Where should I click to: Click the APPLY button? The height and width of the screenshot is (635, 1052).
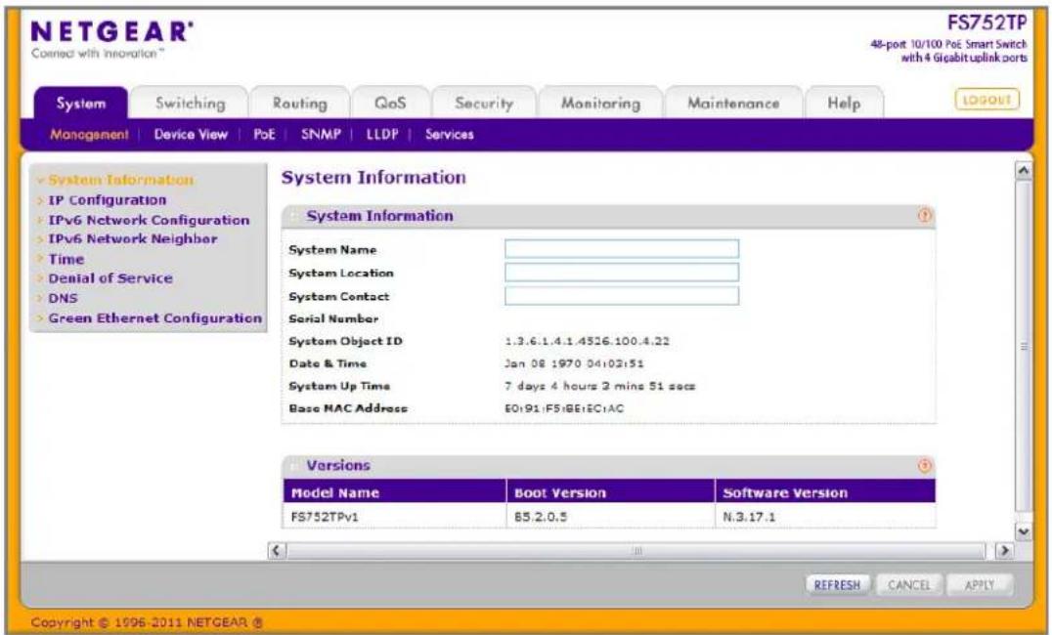click(980, 585)
